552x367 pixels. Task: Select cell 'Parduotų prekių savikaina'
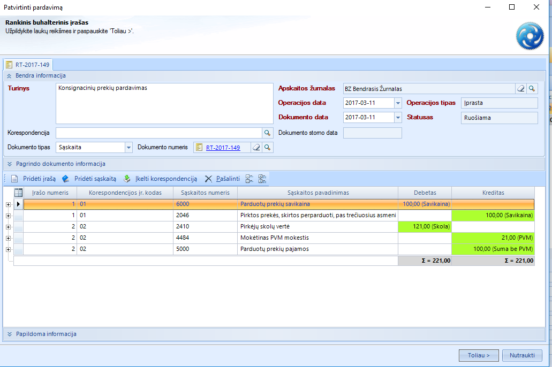pos(318,204)
